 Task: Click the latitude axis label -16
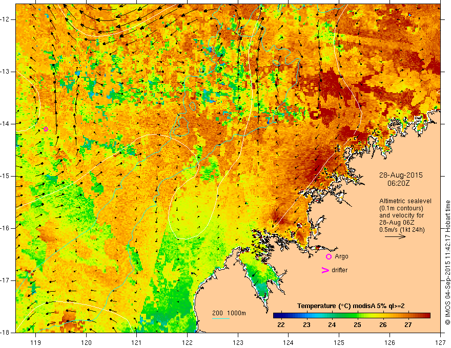click(x=5, y=228)
